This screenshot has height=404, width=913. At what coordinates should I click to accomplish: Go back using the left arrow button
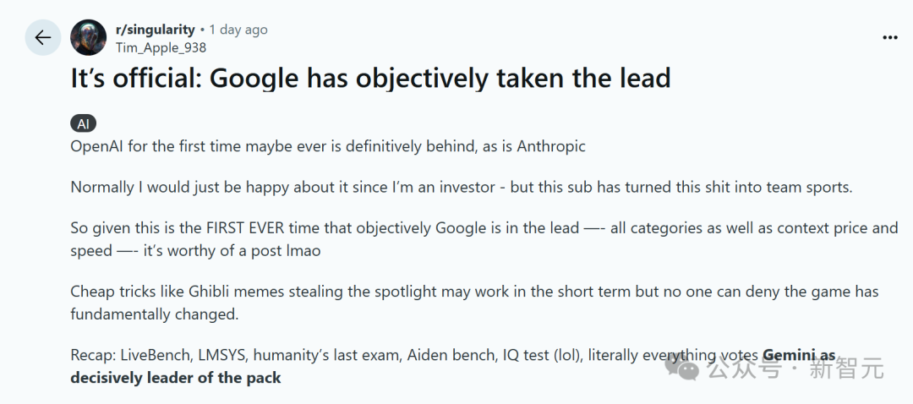tap(42, 38)
